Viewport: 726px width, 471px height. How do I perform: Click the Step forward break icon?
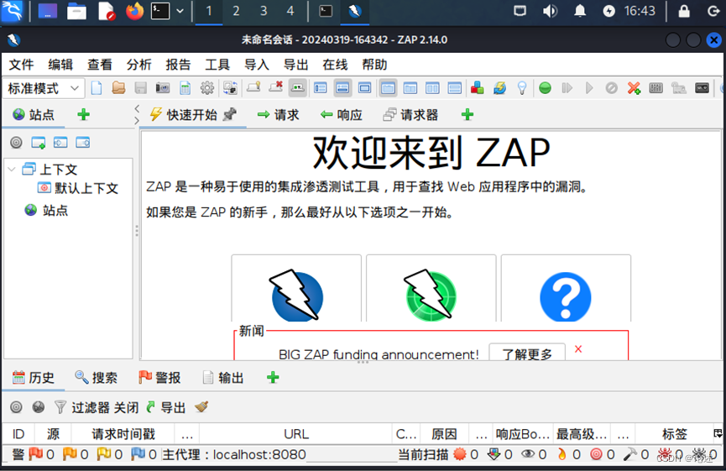coord(567,88)
